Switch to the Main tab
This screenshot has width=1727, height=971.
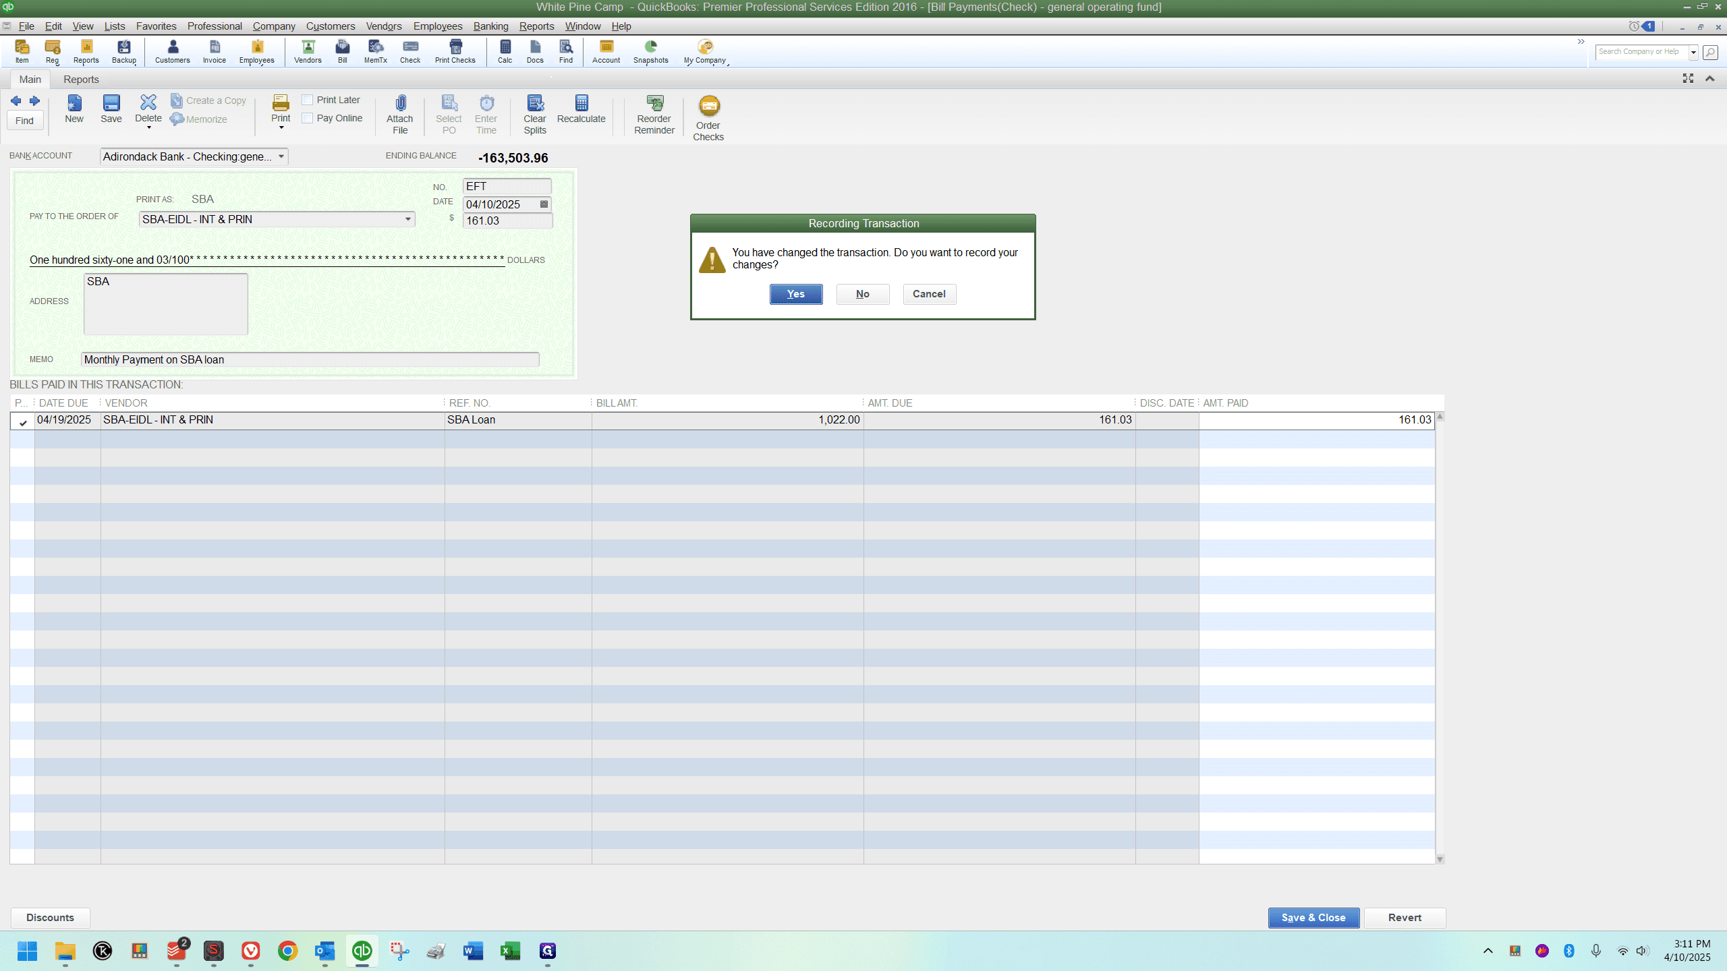click(x=30, y=80)
